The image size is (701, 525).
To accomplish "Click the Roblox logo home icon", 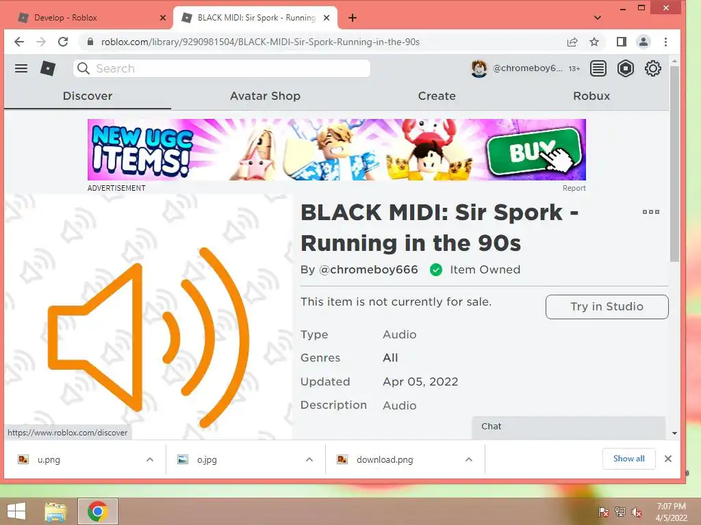I will [x=48, y=68].
